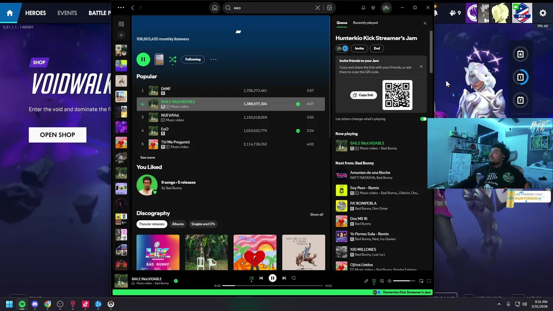Open Spotify three-dots menu at top left
Screen dimensions: 553x311
click(x=121, y=7)
